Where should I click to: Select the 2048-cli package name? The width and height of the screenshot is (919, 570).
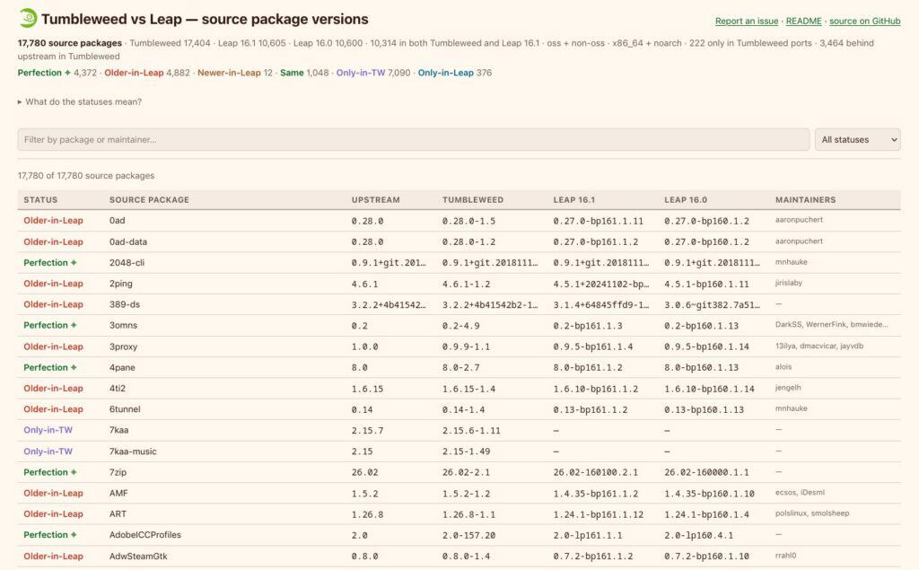pos(127,263)
